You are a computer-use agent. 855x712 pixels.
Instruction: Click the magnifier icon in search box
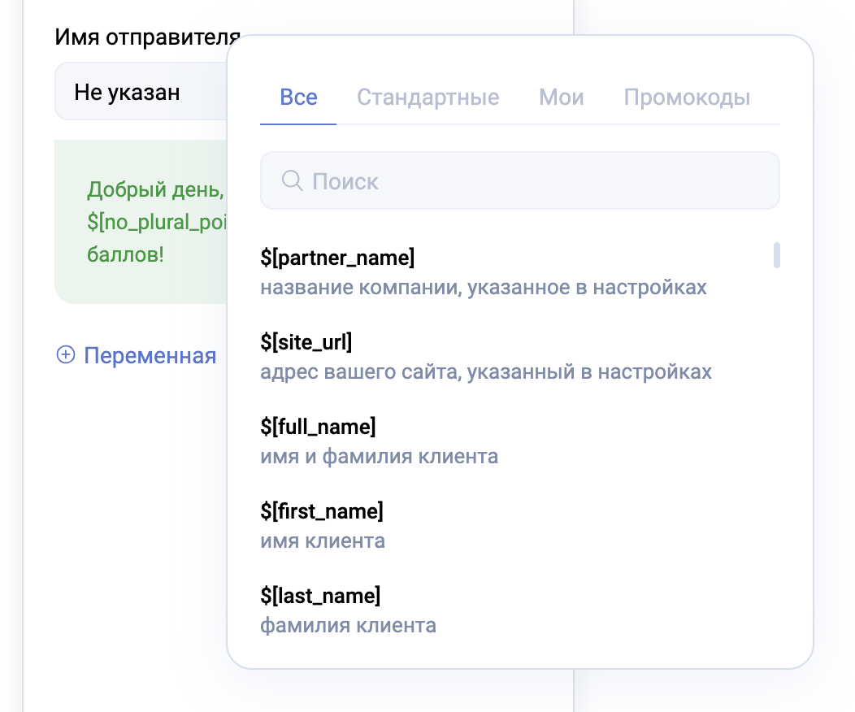pyautogui.click(x=292, y=180)
